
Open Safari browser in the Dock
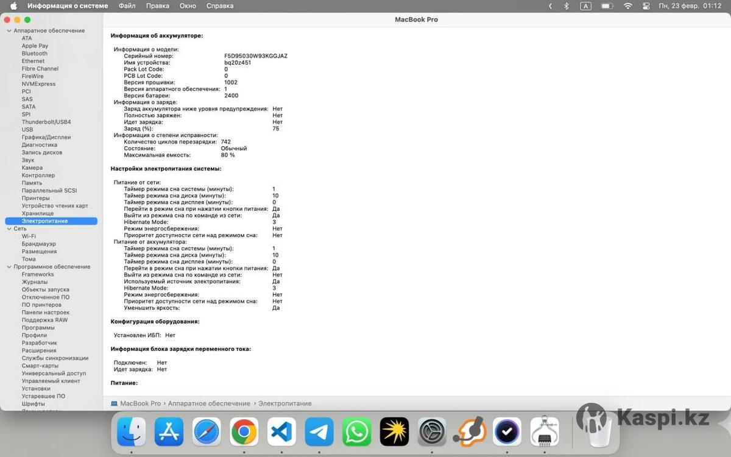tap(207, 432)
